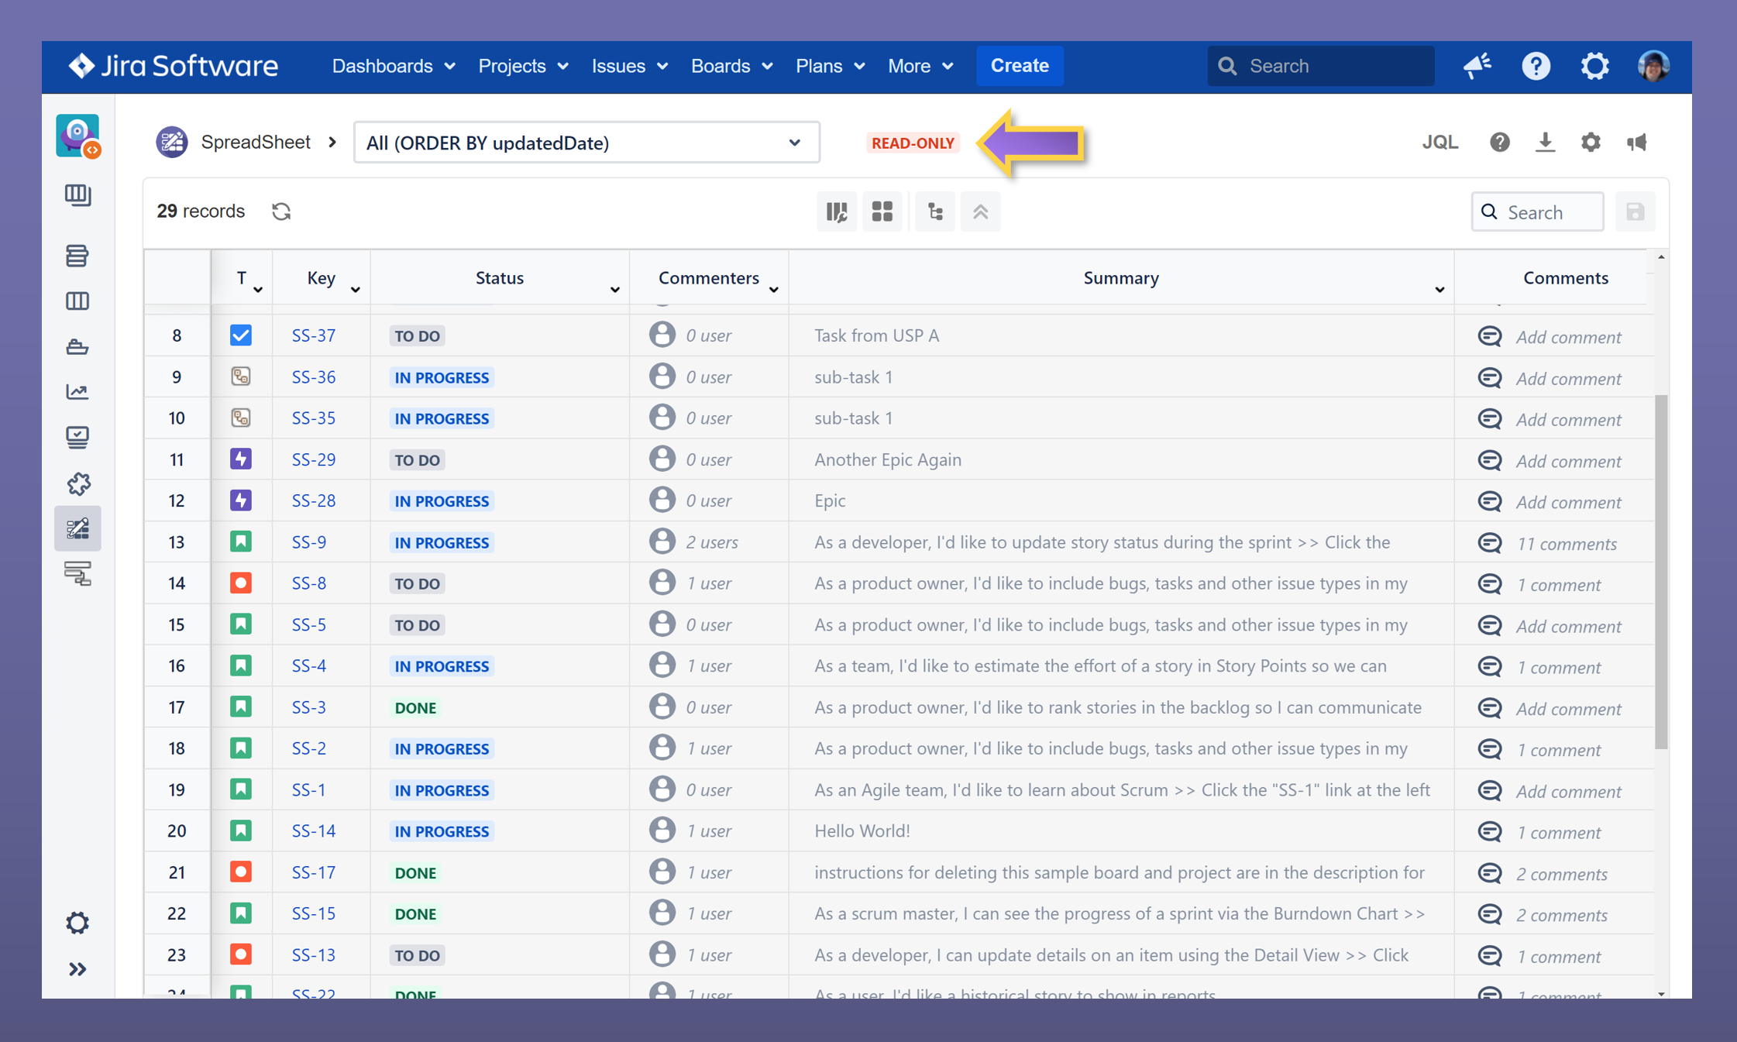
Task: Open the column configuration icon
Action: point(837,211)
